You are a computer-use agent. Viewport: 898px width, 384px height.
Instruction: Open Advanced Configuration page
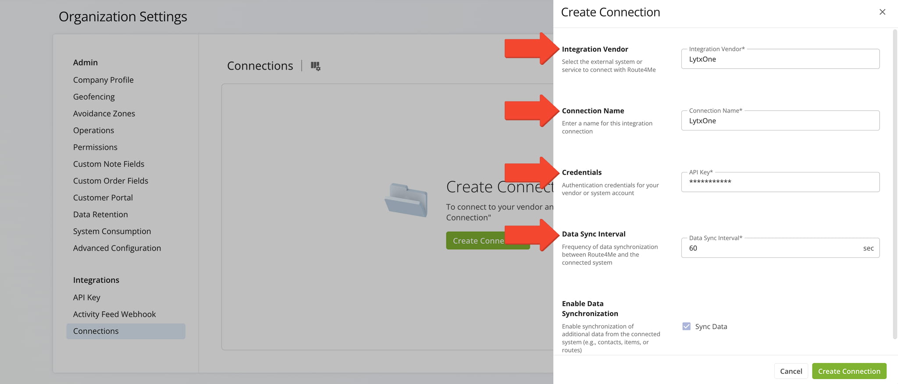(x=117, y=248)
